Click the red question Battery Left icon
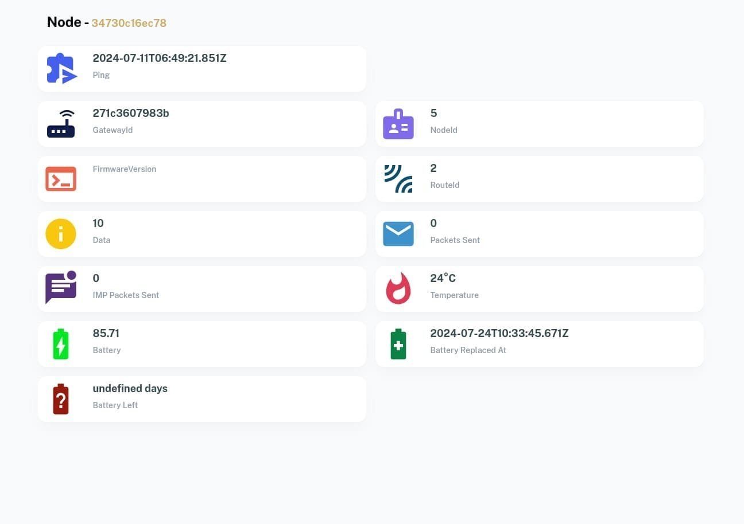 [x=61, y=399]
